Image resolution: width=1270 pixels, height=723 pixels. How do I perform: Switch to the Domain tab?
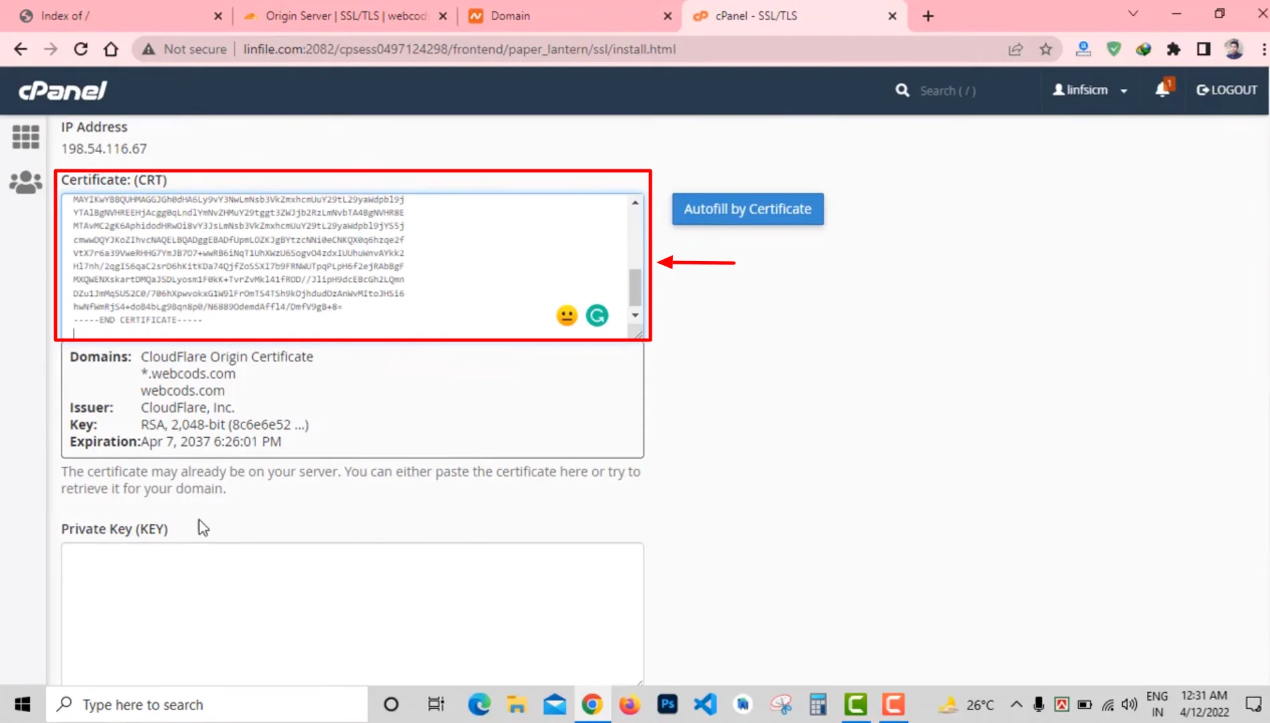point(569,15)
